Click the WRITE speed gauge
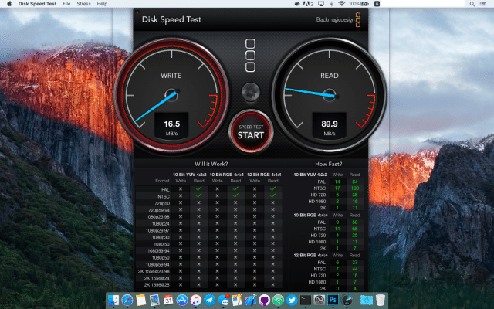This screenshot has height=309, width=494. [x=171, y=95]
